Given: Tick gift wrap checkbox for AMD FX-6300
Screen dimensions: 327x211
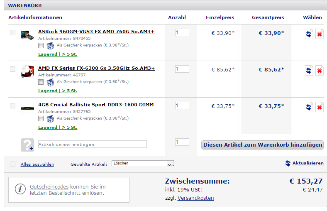Looking at the screenshot, I should [x=41, y=82].
